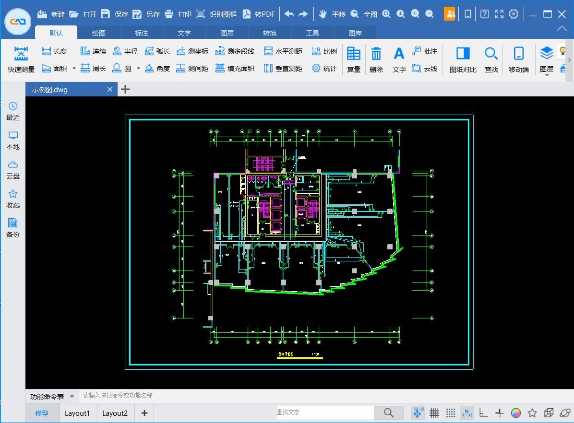The image size is (574, 423).
Task: Click the 识别图框 frame recognition button
Action: (x=216, y=14)
